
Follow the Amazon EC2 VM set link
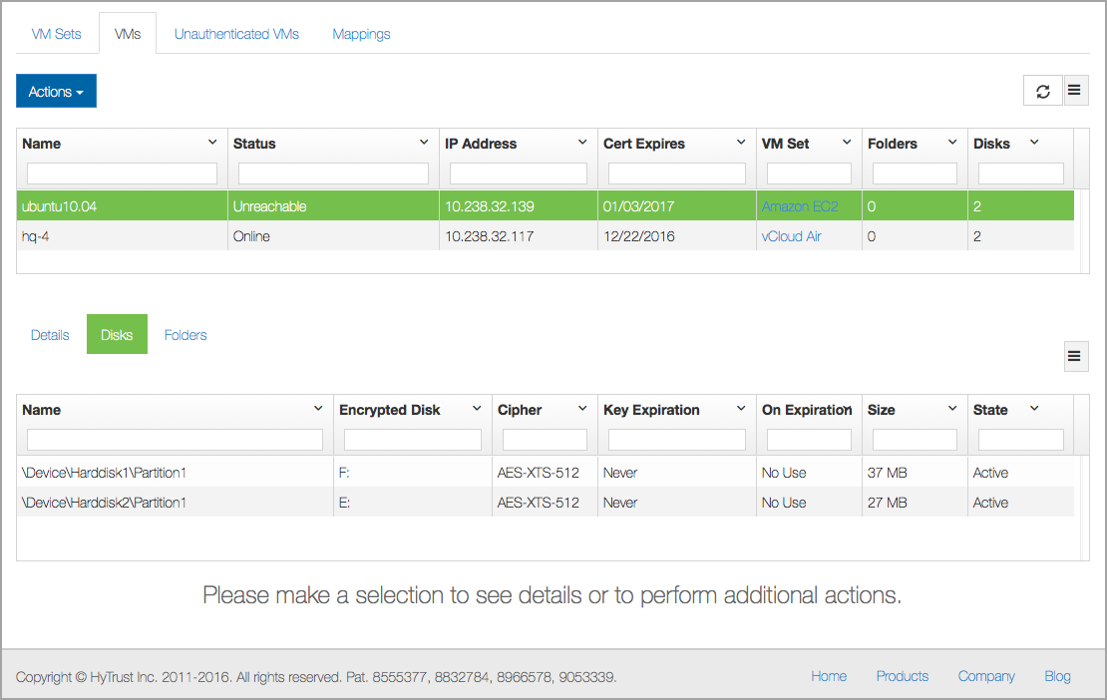coord(800,206)
